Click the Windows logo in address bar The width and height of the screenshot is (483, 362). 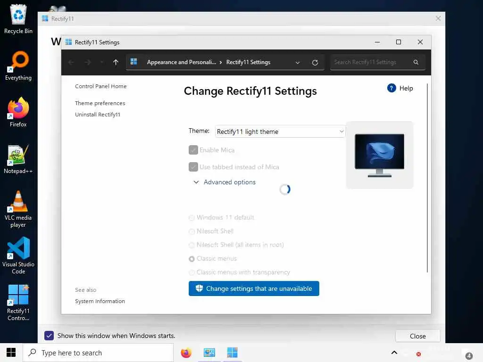(133, 62)
